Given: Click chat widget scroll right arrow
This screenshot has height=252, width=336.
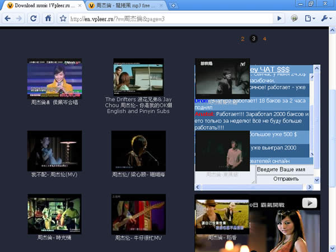Looking at the screenshot, I should click(310, 187).
